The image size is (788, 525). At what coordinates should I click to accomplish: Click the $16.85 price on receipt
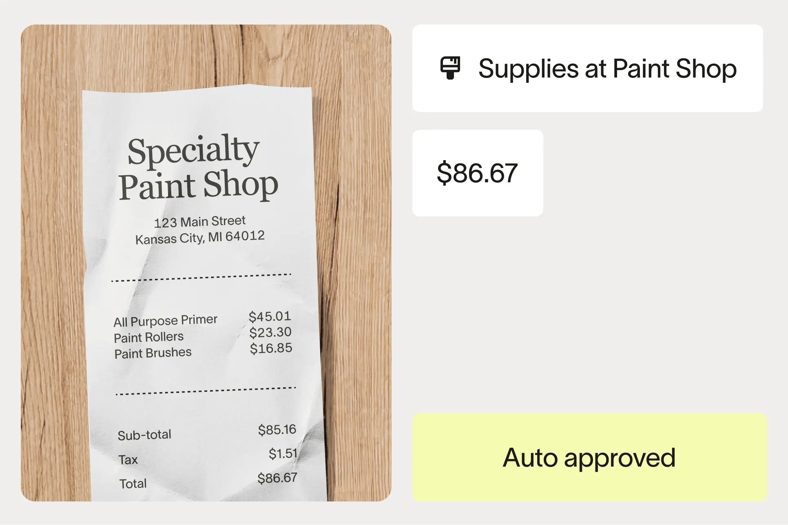click(271, 349)
